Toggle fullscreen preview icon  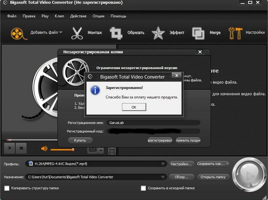112,151
